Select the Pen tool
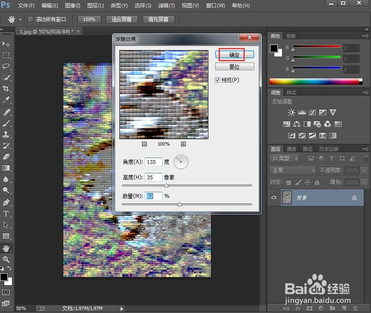 (6, 203)
